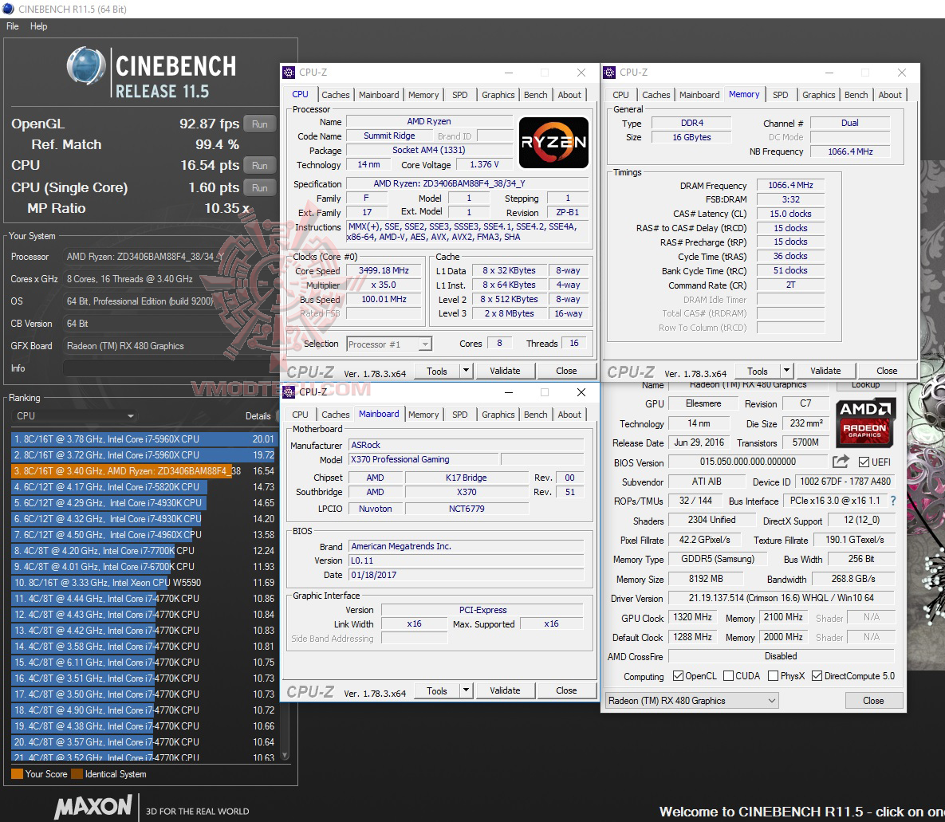The image size is (945, 822).
Task: Open the Processor #1 selection dropdown
Action: pyautogui.click(x=425, y=344)
